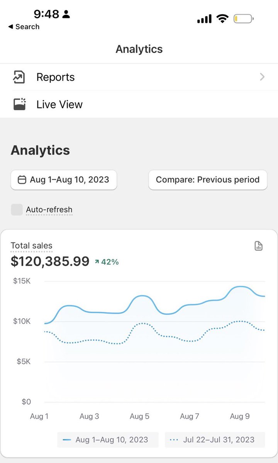Tap the Aug 5 axis label

point(139,416)
